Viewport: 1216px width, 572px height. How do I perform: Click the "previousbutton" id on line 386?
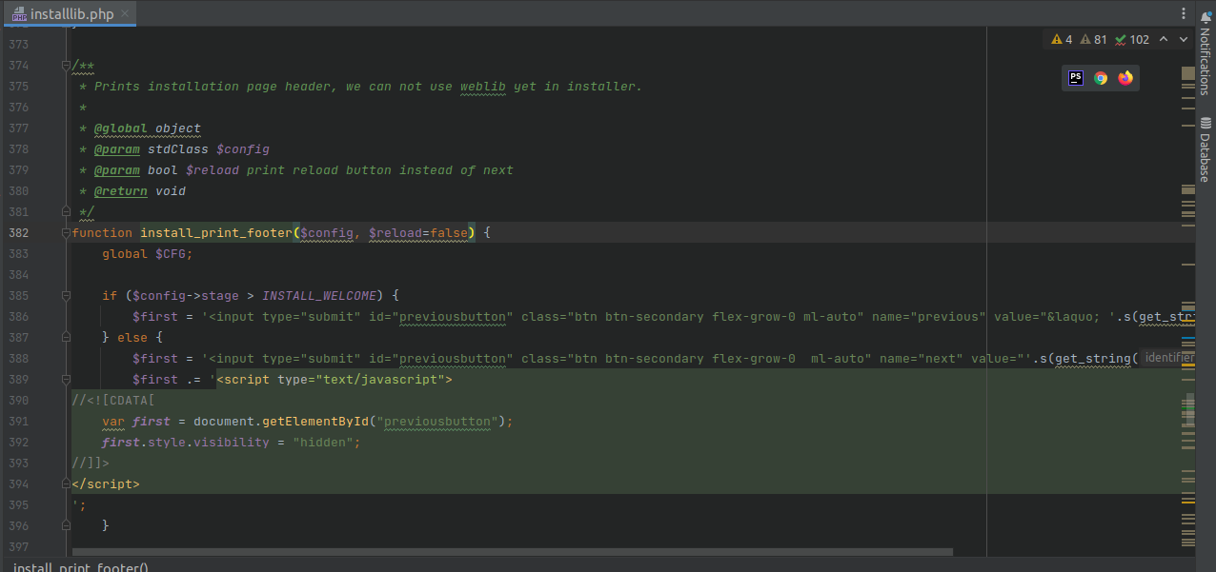pyautogui.click(x=453, y=316)
